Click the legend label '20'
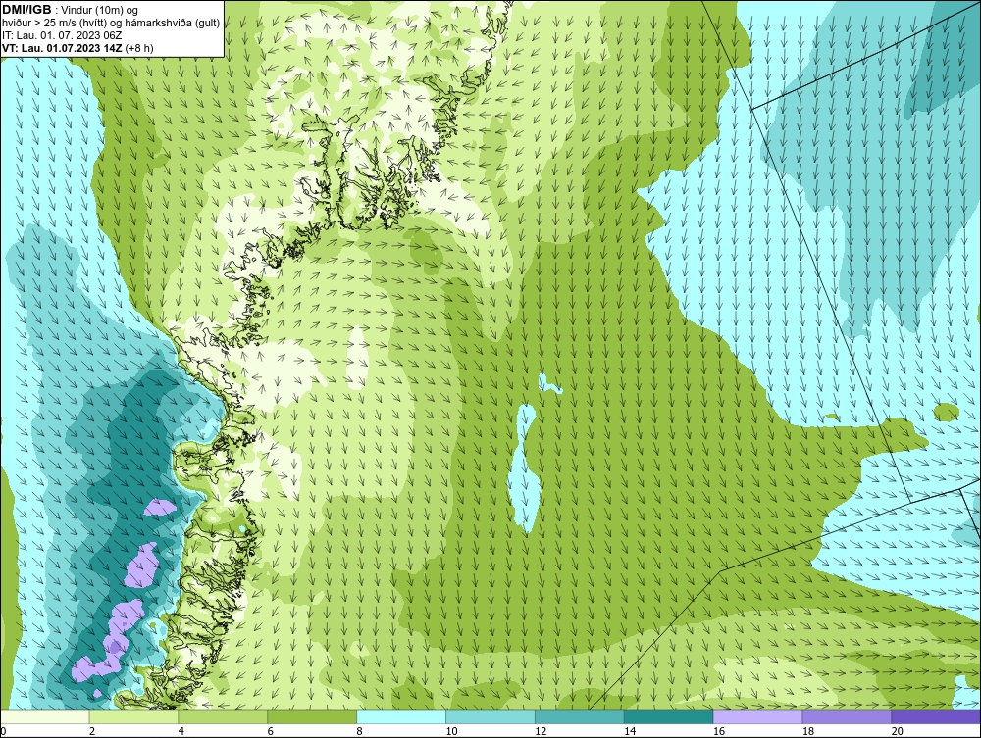 click(898, 731)
